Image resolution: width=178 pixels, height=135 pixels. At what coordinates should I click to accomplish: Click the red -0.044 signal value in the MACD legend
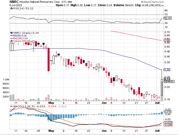pos(52,106)
